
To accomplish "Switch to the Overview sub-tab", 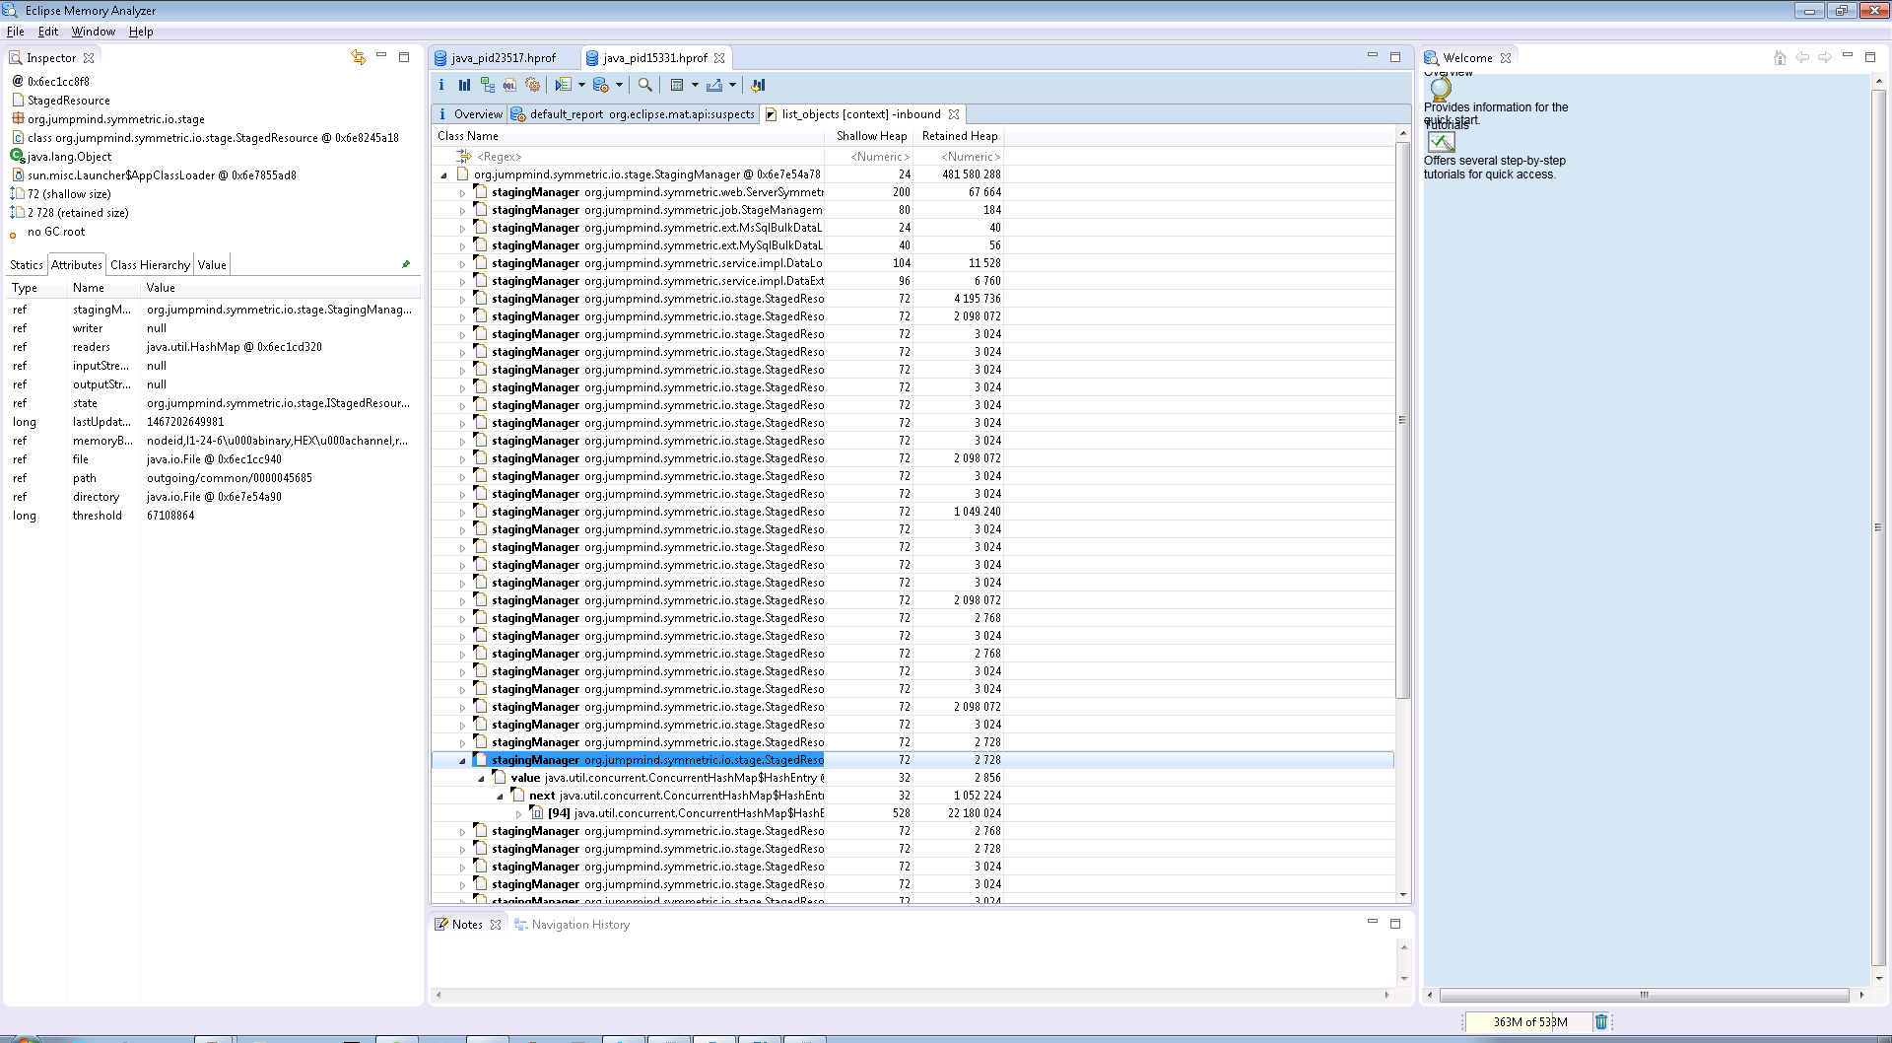I will tap(469, 114).
